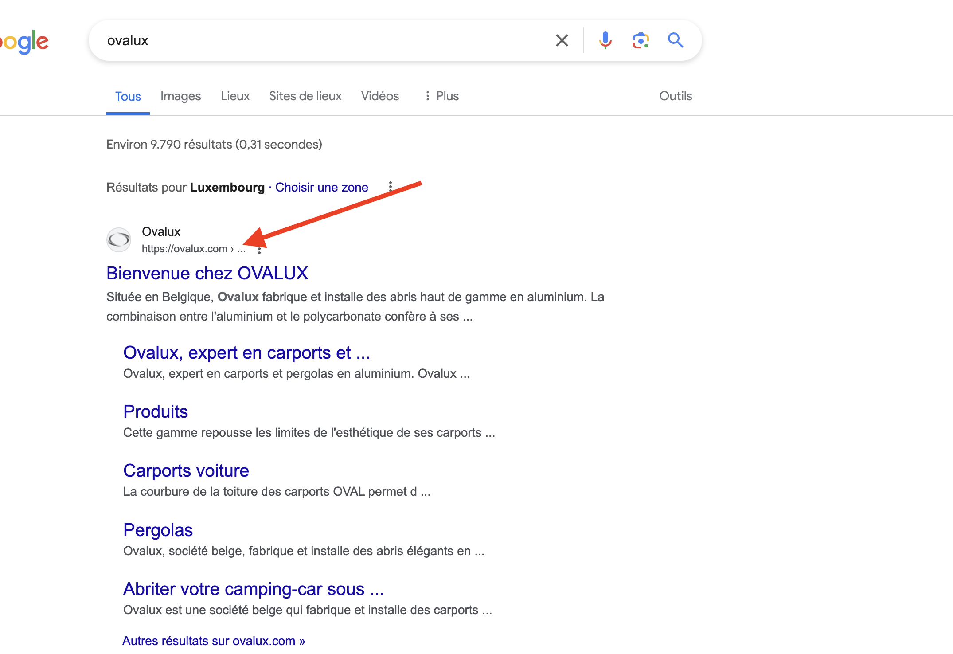Open the Ovalux, expert en carports et link
The width and height of the screenshot is (953, 654).
pos(246,353)
